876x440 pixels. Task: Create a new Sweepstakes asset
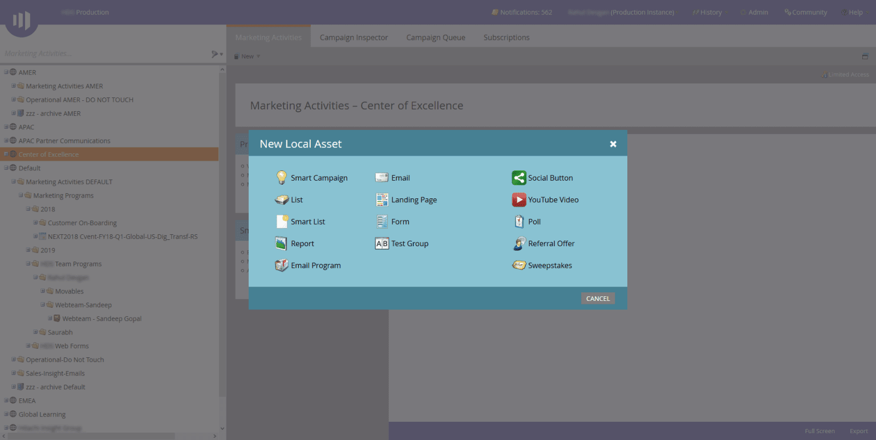[549, 265]
